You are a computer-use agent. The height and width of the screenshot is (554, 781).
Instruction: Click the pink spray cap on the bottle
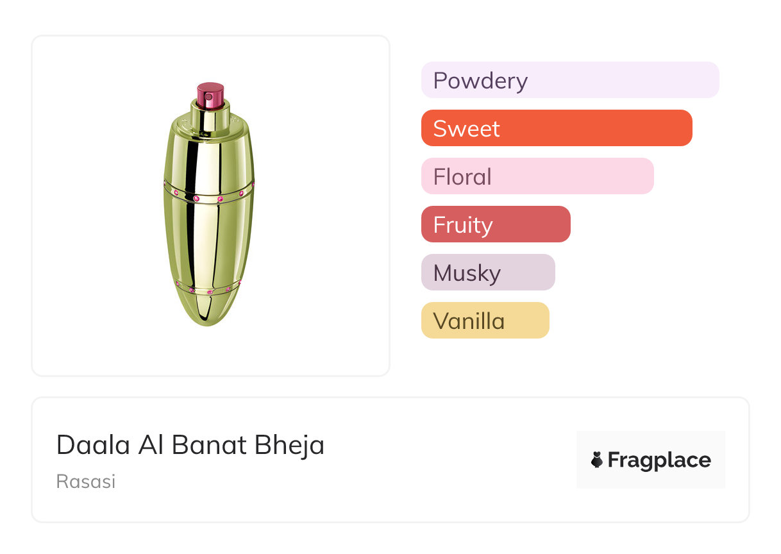210,94
